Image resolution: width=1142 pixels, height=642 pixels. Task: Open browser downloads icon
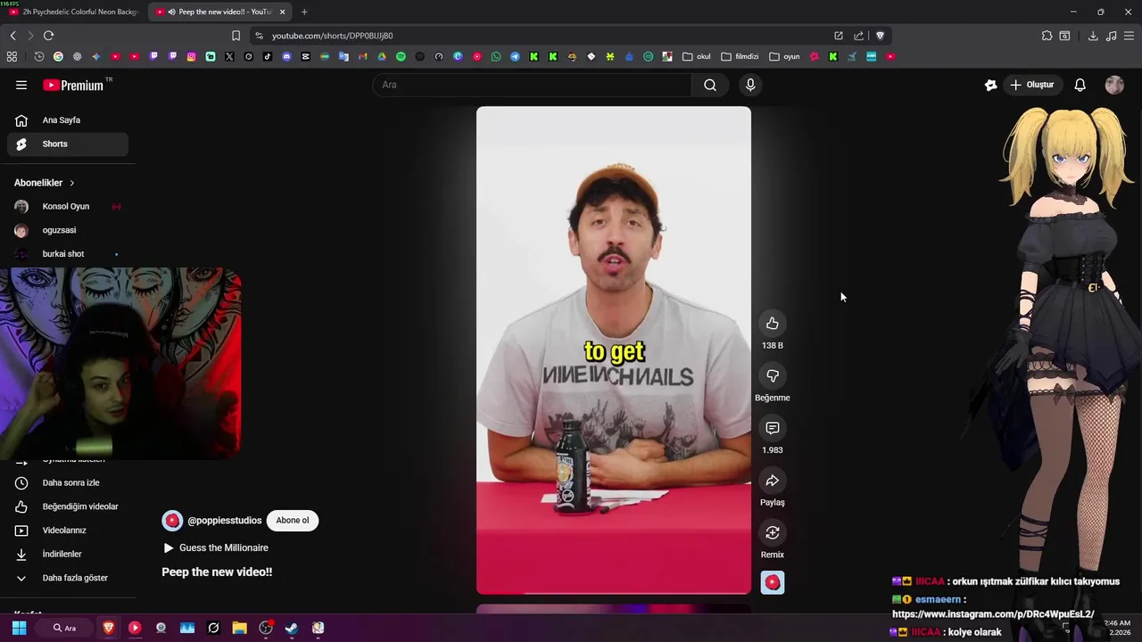(1093, 36)
